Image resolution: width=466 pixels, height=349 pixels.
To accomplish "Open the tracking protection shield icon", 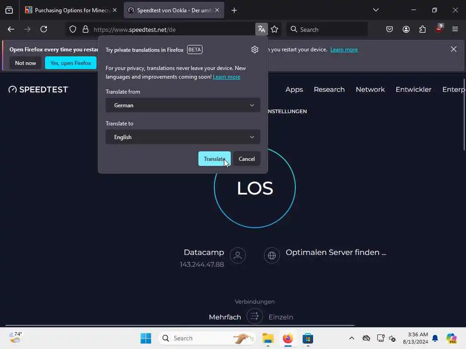I will 73,30.
